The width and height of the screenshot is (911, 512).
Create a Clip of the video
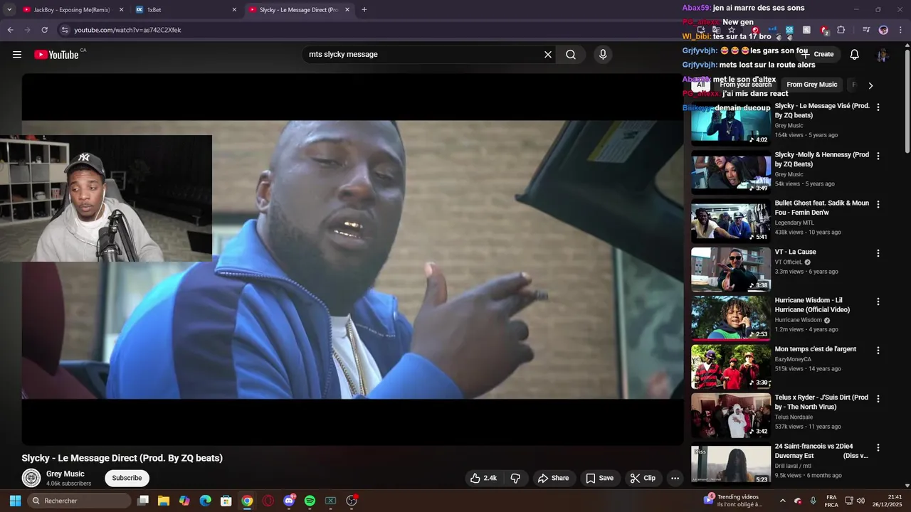(643, 479)
